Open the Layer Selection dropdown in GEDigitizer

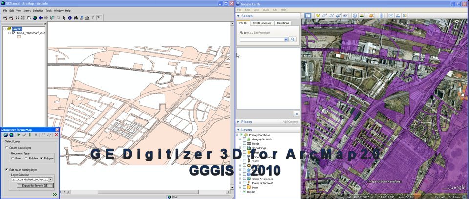click(x=50, y=179)
